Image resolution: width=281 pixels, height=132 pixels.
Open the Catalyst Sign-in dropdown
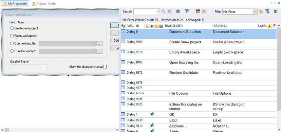pyautogui.click(x=45, y=67)
